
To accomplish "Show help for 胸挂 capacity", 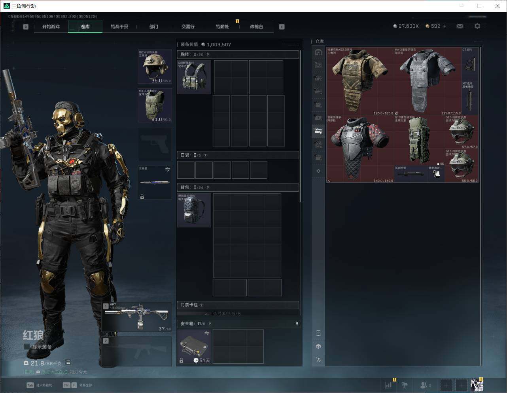I will [208, 55].
